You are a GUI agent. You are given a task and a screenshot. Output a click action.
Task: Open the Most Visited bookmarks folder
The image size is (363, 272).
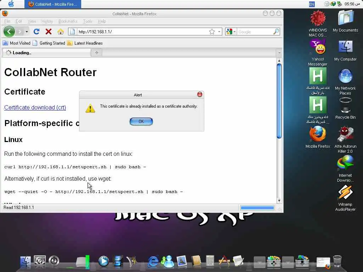pos(16,43)
